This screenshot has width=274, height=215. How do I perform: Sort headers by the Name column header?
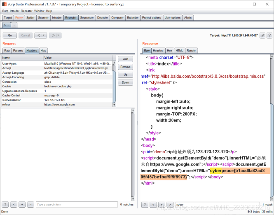tap(22, 58)
